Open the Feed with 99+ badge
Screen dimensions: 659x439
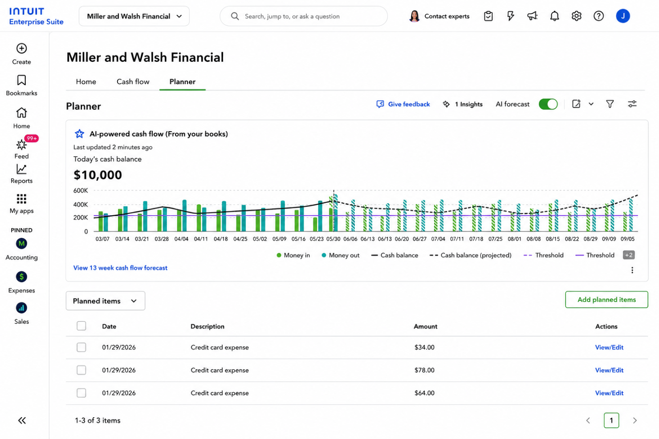(x=21, y=148)
